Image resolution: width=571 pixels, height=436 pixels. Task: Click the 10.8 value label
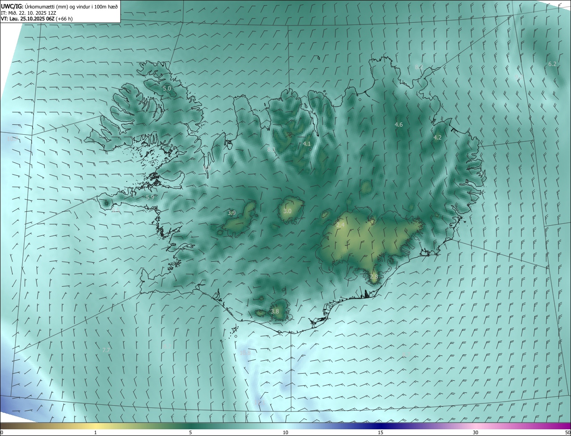pos(245,353)
